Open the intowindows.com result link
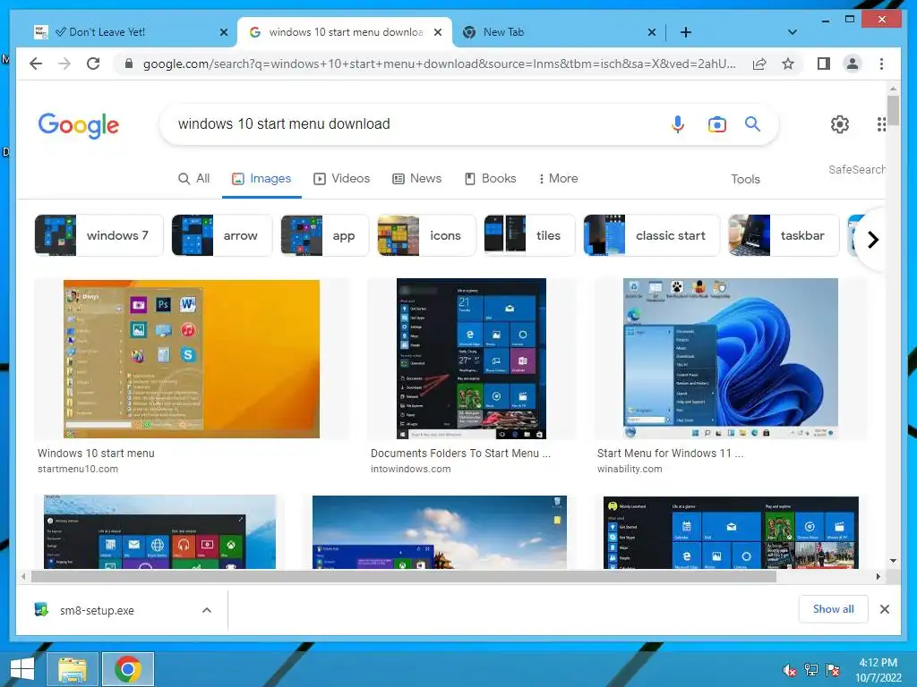This screenshot has width=917, height=687. click(410, 469)
